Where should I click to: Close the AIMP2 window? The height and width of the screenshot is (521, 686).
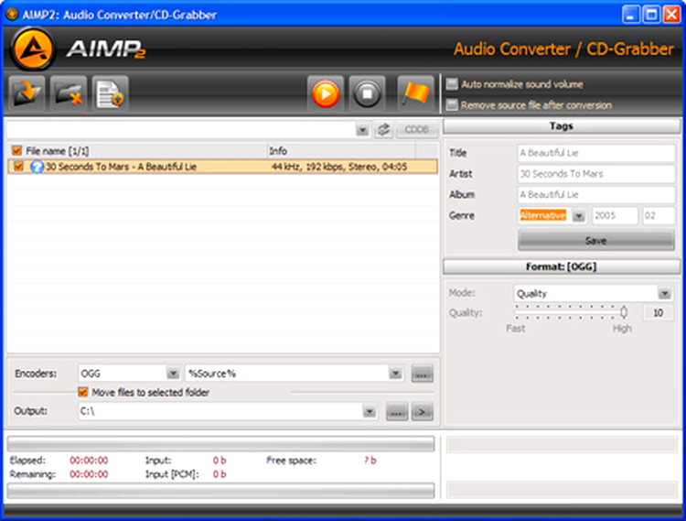[x=671, y=15]
